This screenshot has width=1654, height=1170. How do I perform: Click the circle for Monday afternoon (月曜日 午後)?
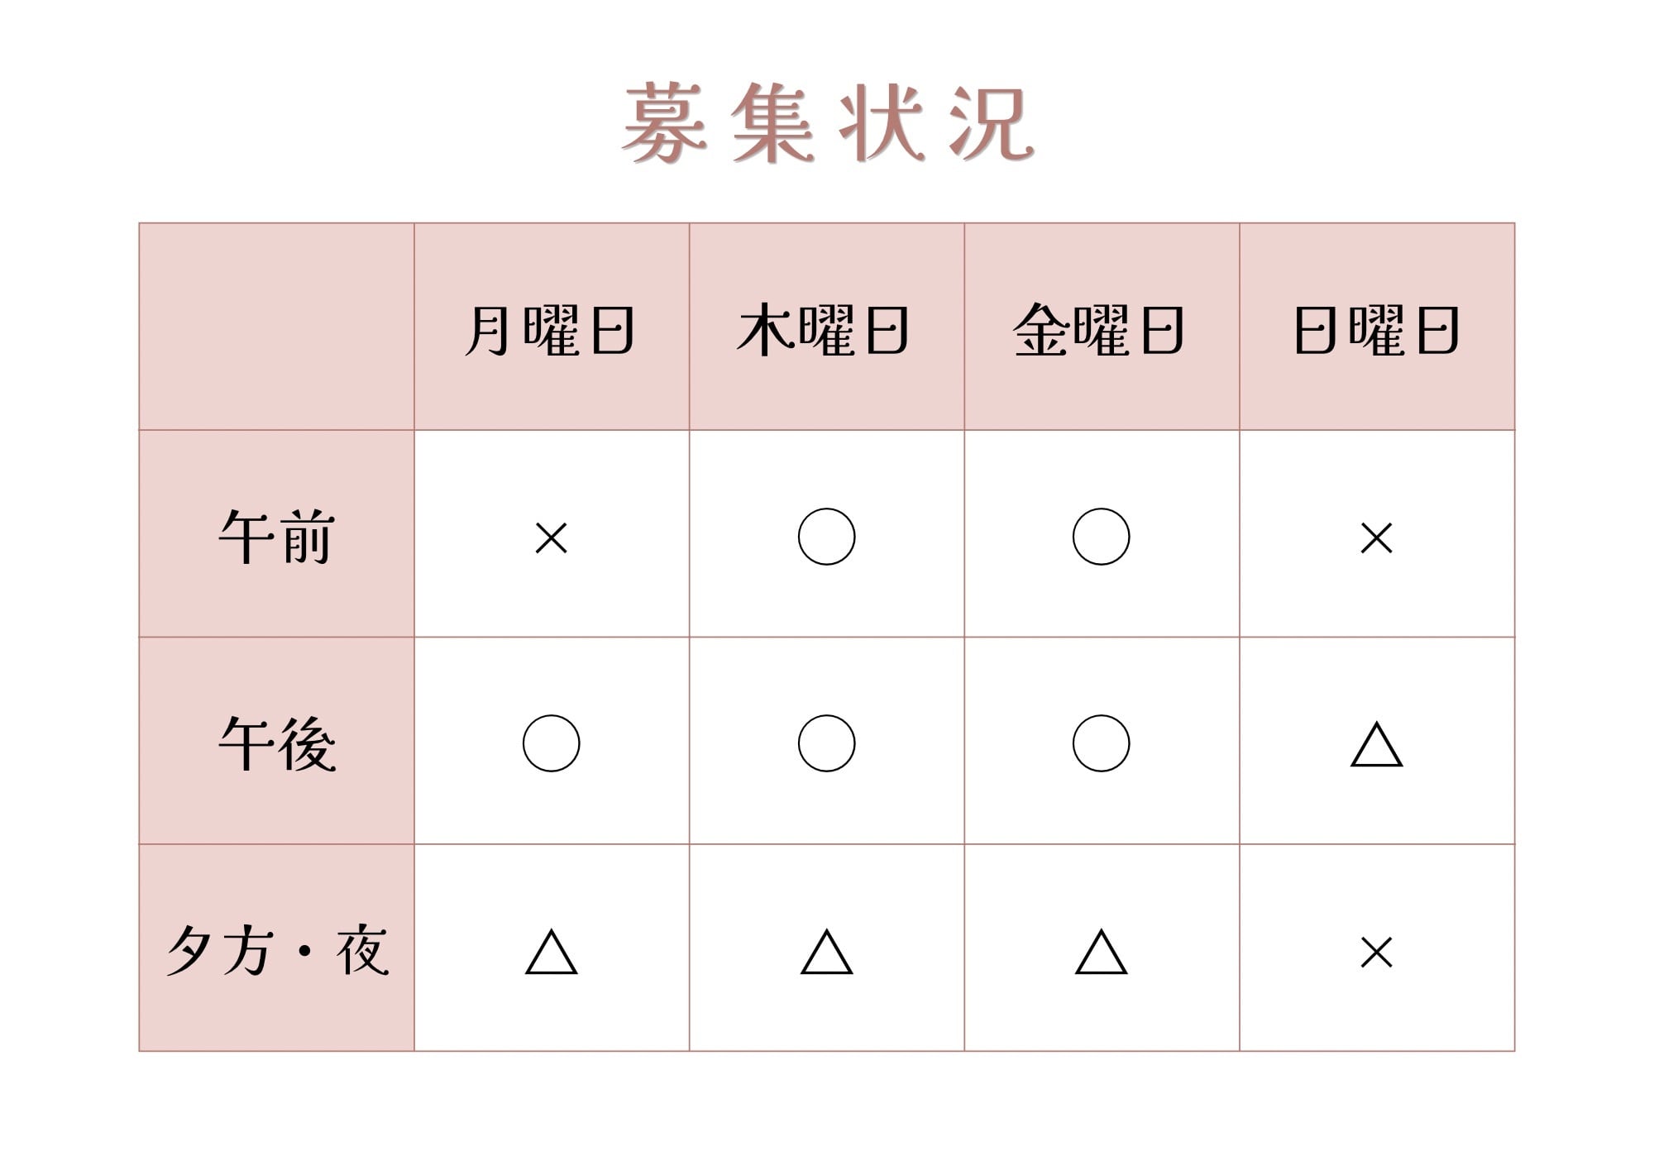coord(552,743)
